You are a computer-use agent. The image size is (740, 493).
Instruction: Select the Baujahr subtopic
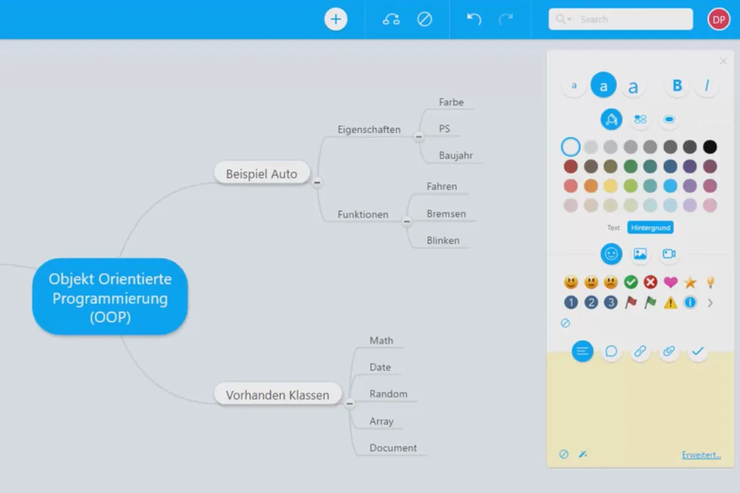tap(456, 155)
